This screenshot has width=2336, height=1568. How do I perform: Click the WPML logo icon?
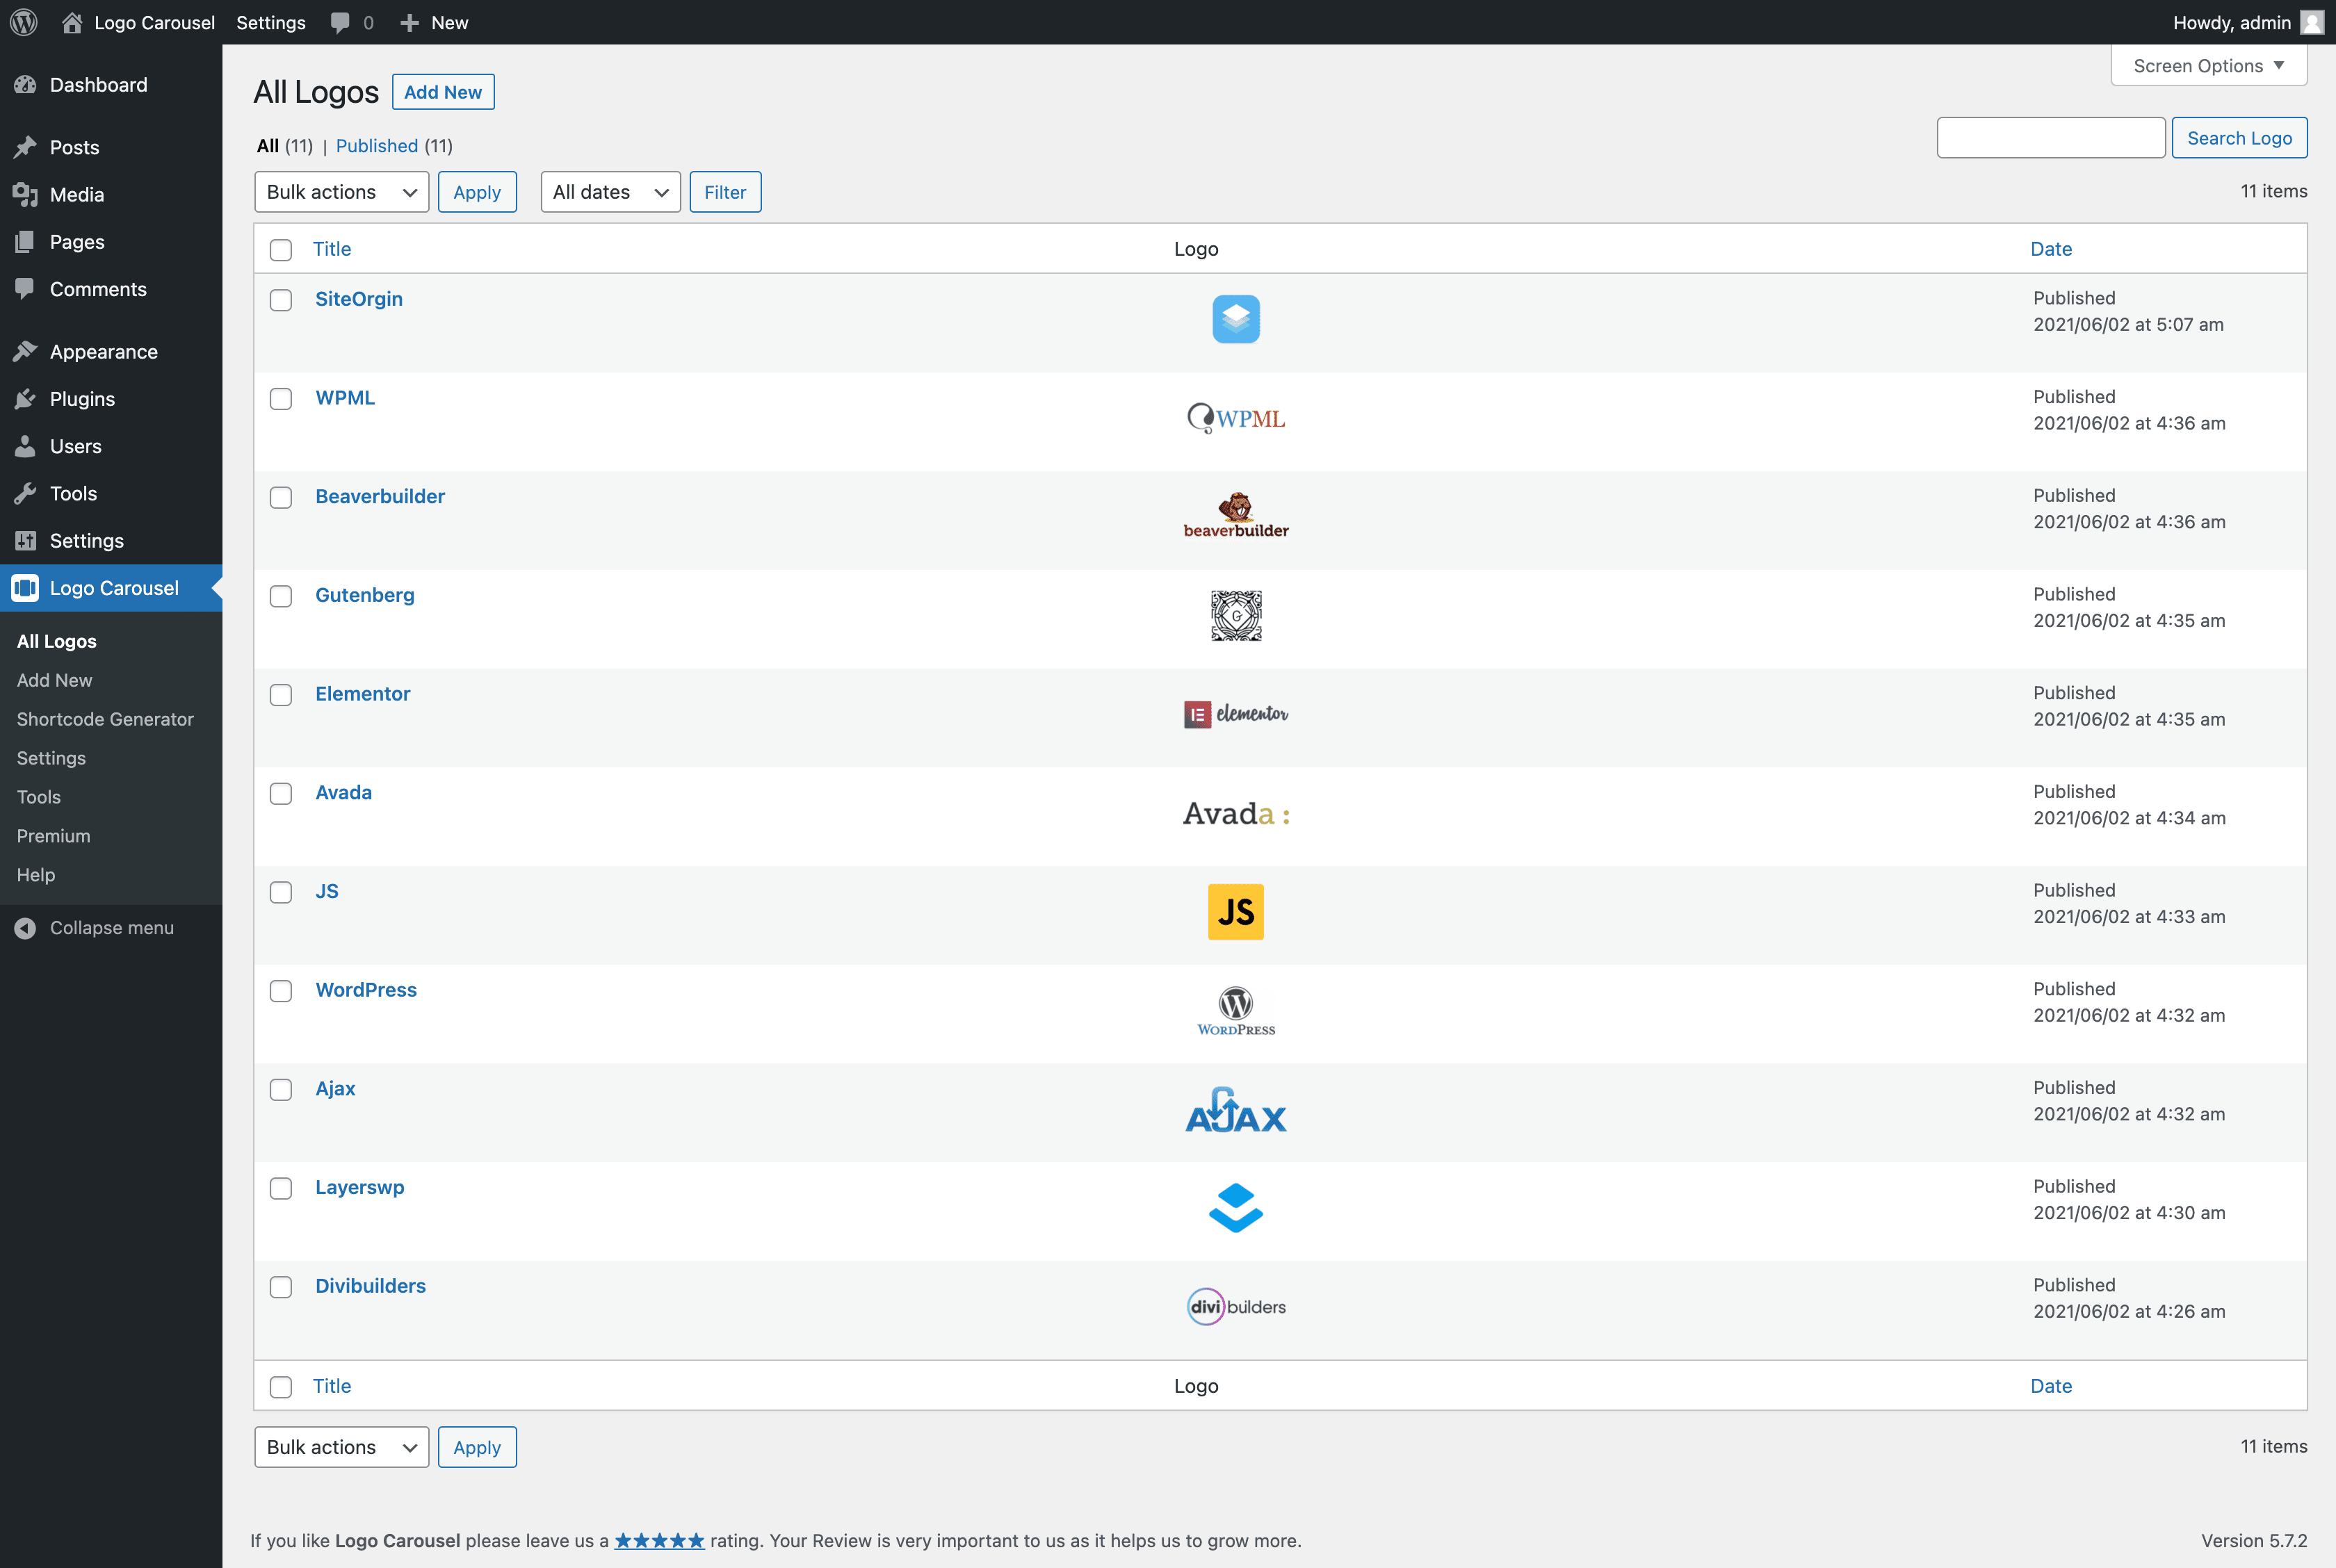click(1235, 416)
